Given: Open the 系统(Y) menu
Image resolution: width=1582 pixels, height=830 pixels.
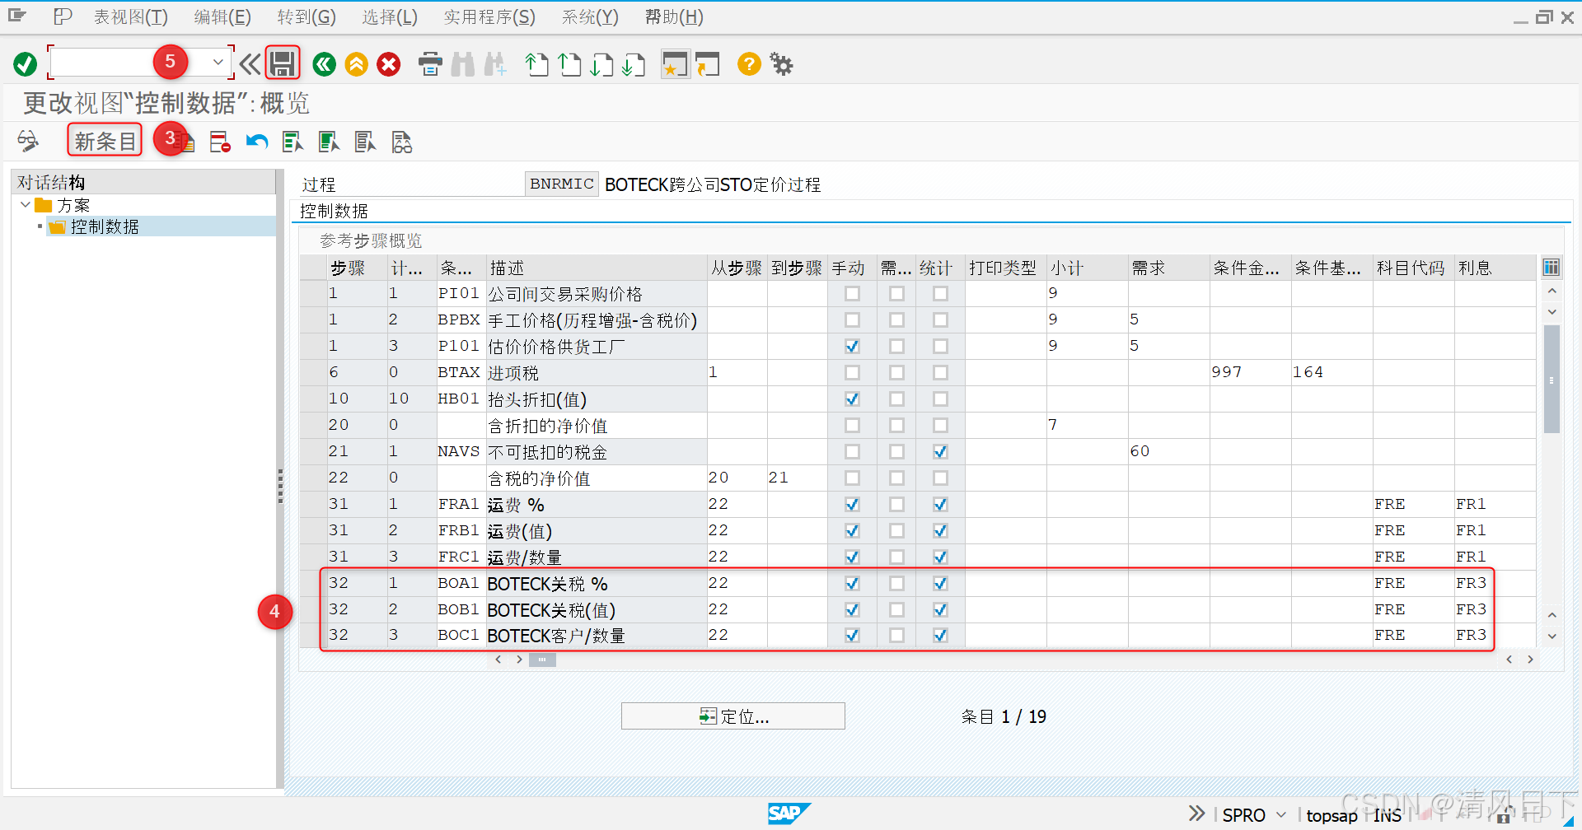Looking at the screenshot, I should click(x=590, y=17).
